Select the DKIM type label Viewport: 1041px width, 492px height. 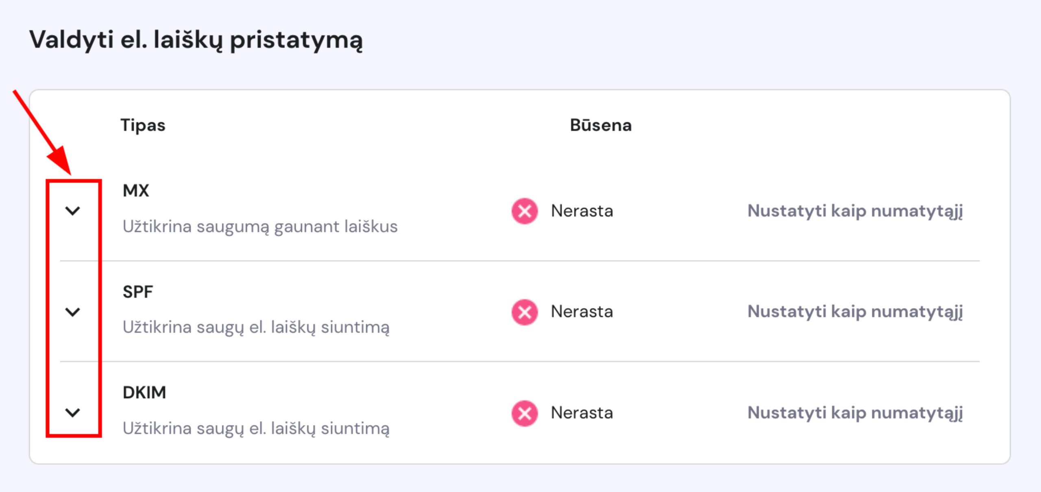144,392
